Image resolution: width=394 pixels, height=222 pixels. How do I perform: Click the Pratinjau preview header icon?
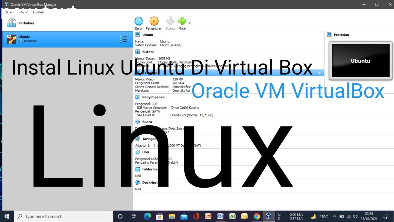(329, 35)
